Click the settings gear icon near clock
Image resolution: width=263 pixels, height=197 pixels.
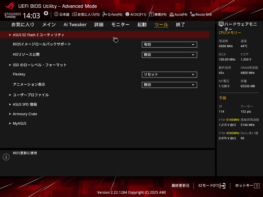point(46,13)
